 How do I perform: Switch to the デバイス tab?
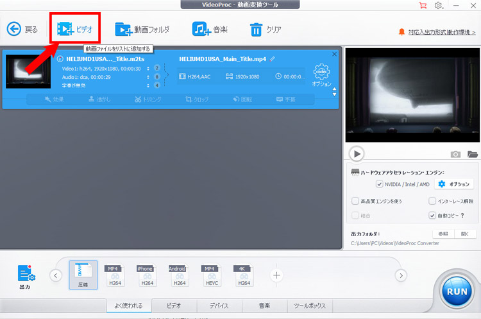pos(219,306)
